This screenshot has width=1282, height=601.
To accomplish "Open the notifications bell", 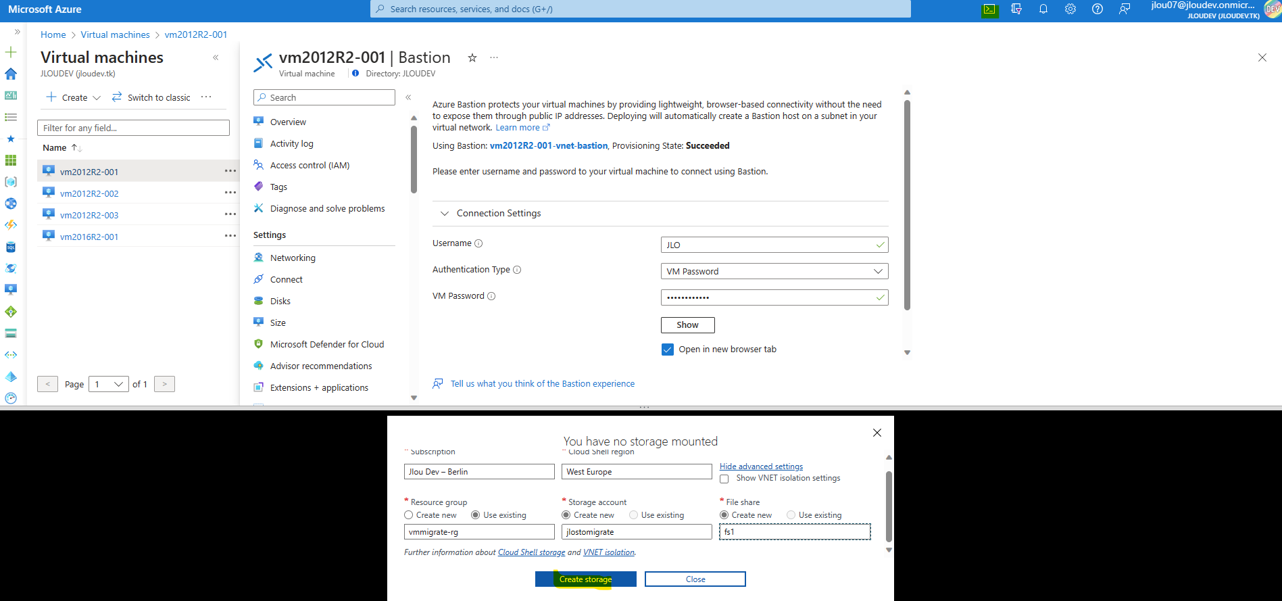I will [x=1043, y=9].
